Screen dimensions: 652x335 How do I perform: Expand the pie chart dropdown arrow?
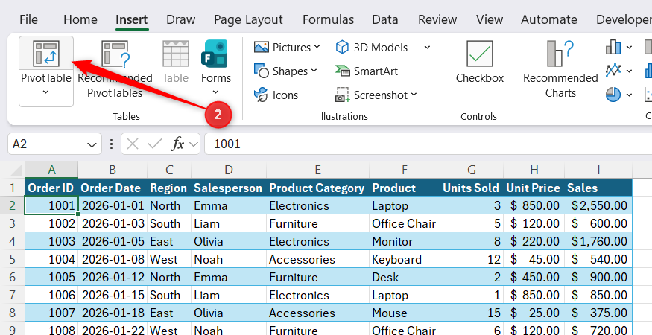[629, 95]
